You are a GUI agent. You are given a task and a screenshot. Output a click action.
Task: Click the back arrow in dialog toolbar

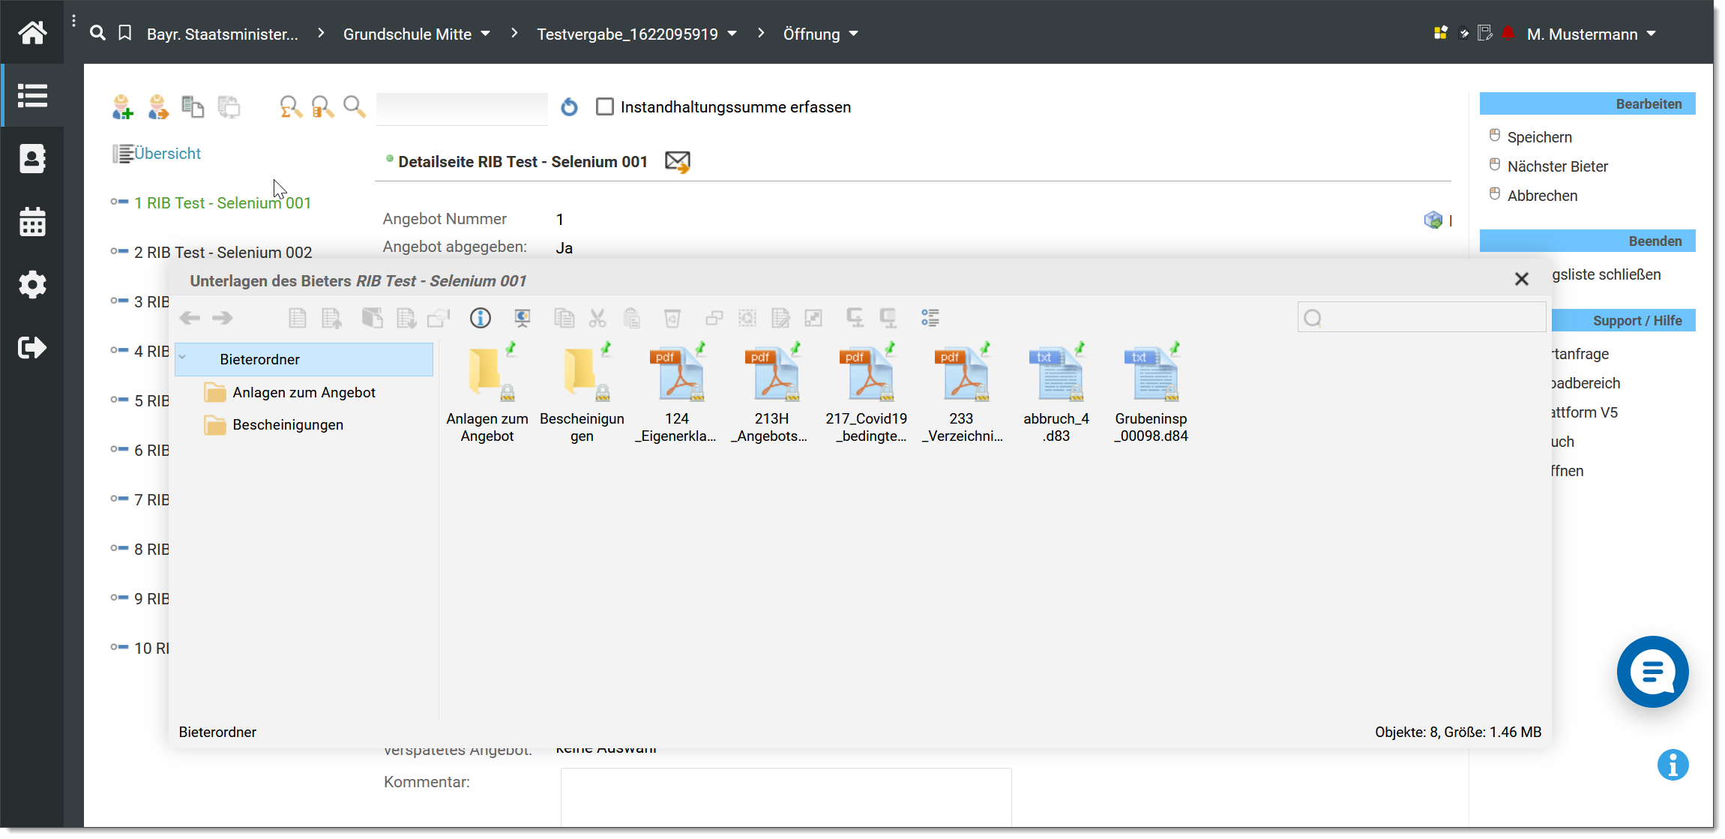(x=190, y=318)
